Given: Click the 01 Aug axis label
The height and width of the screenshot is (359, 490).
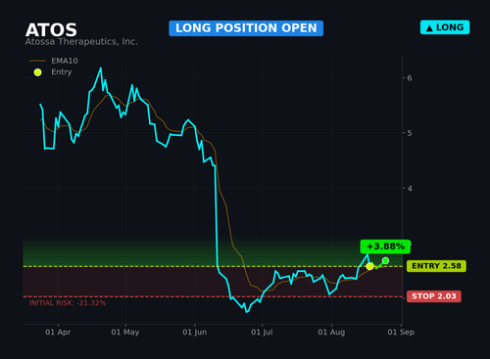Looking at the screenshot, I should coord(331,333).
